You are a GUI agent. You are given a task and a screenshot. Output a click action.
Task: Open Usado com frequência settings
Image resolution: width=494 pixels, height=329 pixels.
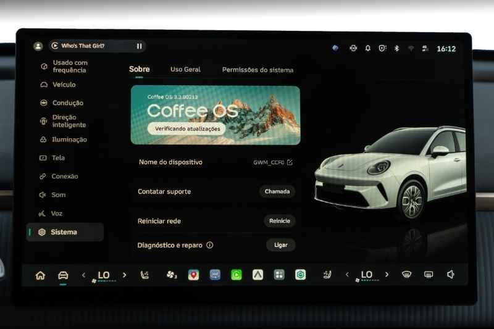click(x=65, y=67)
